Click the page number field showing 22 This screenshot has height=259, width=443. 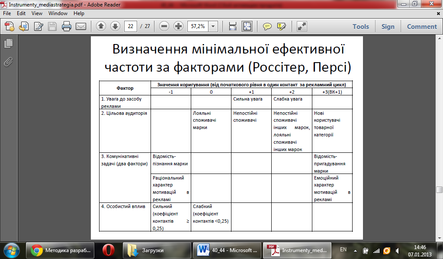131,26
